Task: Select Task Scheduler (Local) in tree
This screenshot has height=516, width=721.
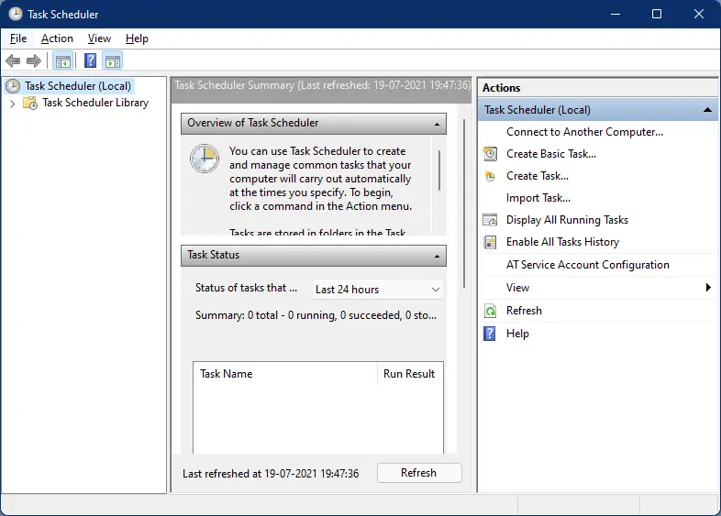Action: pyautogui.click(x=78, y=86)
